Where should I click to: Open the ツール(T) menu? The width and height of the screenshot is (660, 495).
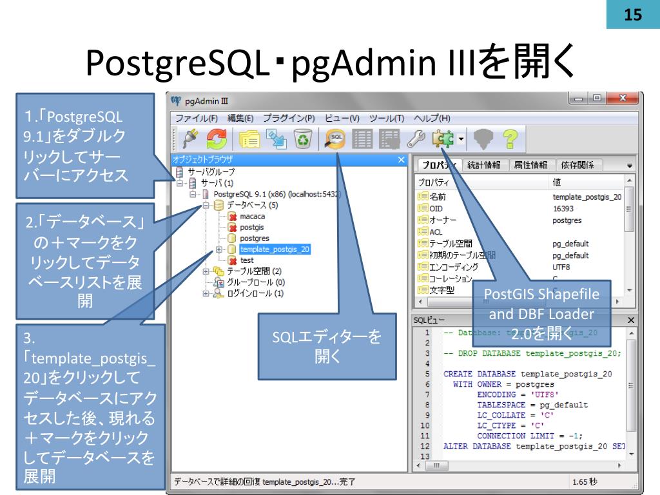pos(387,119)
